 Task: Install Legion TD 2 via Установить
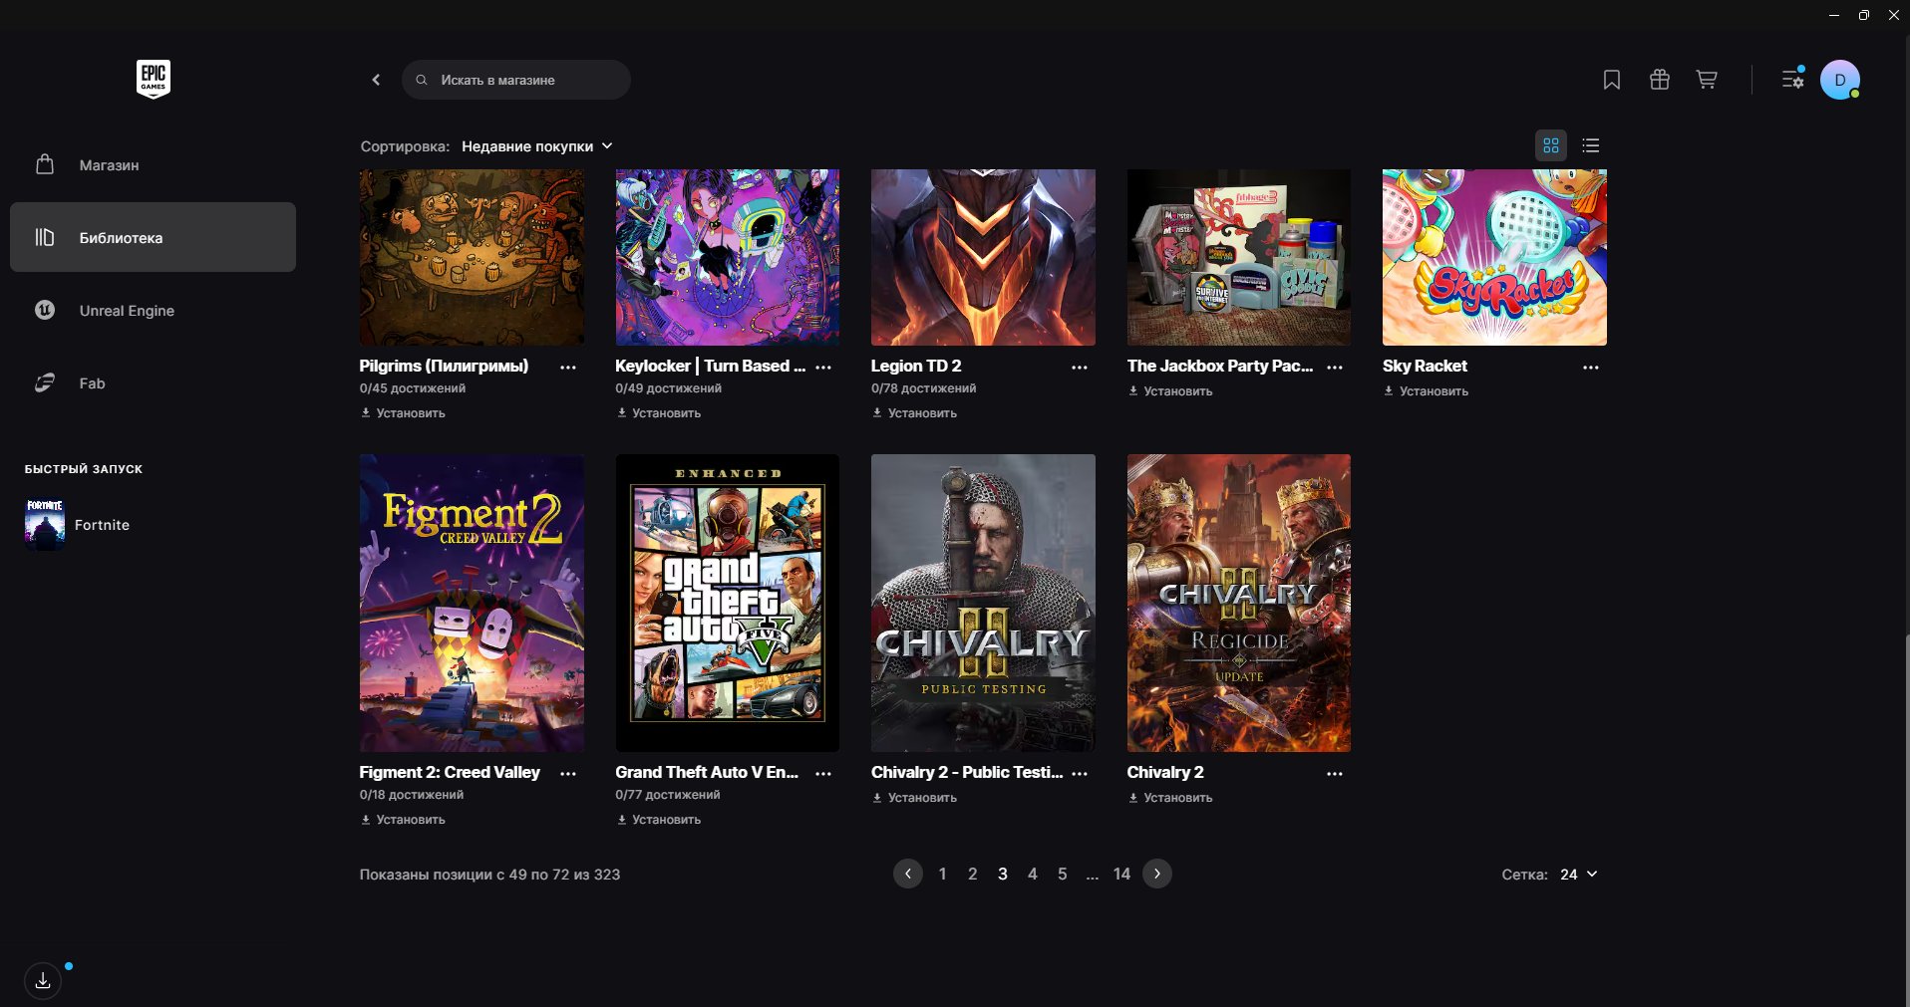point(914,413)
